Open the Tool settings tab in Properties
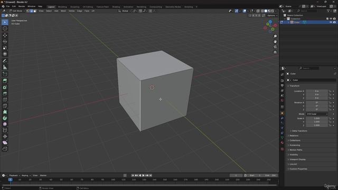This screenshot has height=190, width=338. pos(282,74)
